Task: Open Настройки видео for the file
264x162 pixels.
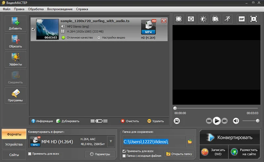Action: click(111, 37)
